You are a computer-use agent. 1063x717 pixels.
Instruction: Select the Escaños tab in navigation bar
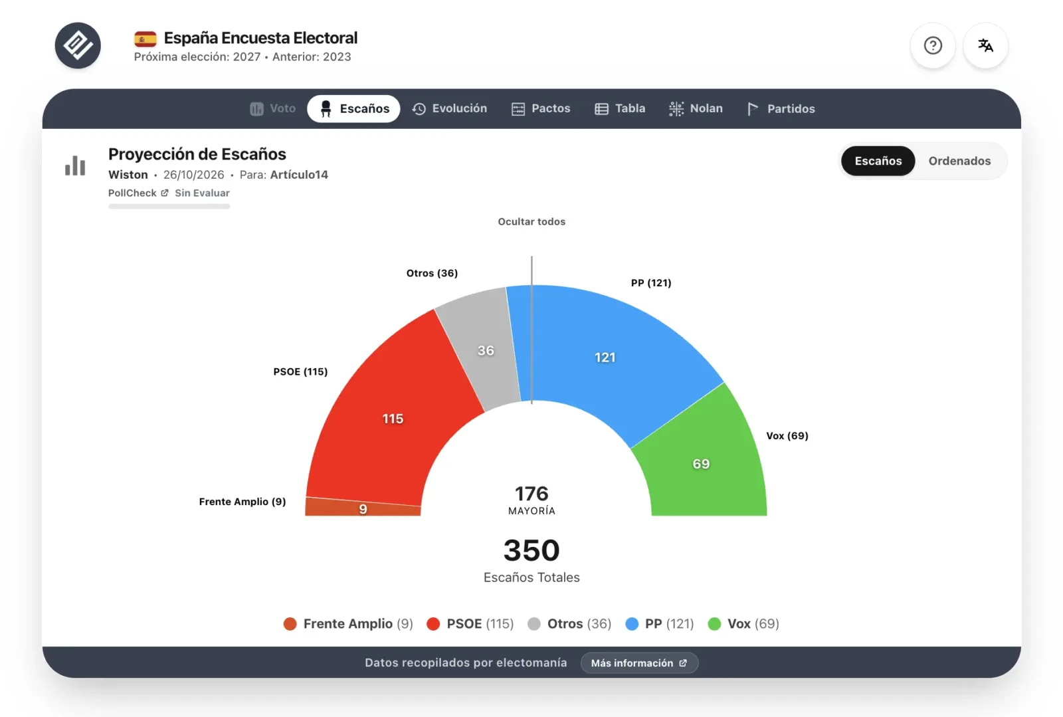click(353, 108)
